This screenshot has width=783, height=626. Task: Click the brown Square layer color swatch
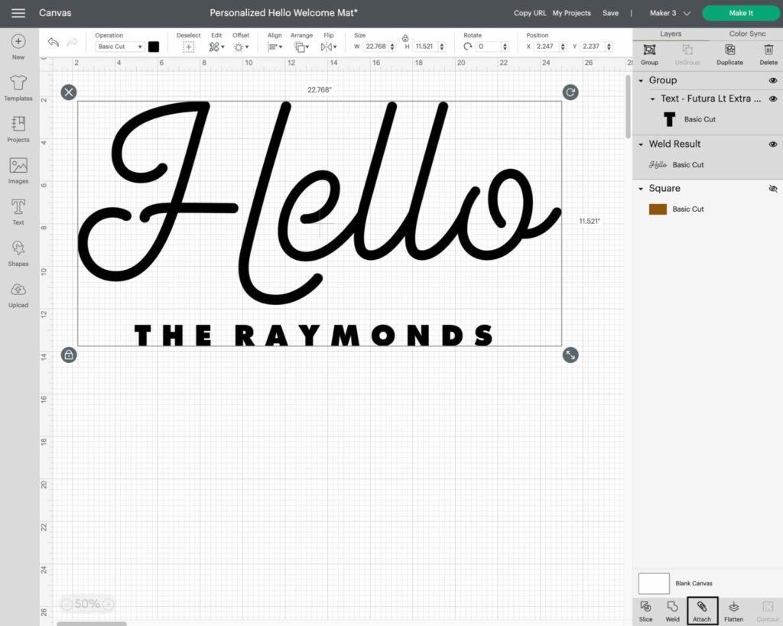point(658,209)
